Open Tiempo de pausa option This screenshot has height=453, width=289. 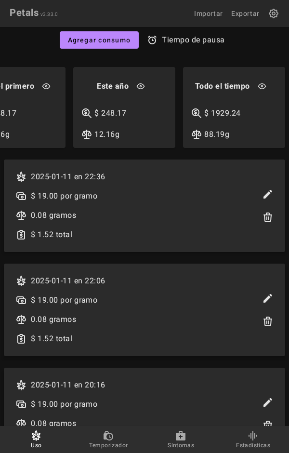[x=193, y=40]
